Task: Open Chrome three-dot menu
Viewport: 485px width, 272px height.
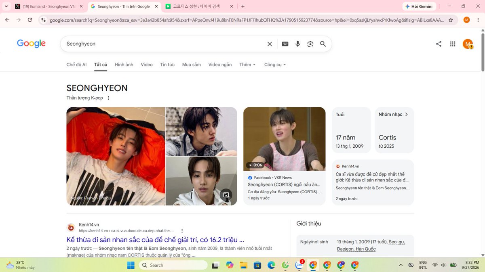Action: pyautogui.click(x=478, y=20)
